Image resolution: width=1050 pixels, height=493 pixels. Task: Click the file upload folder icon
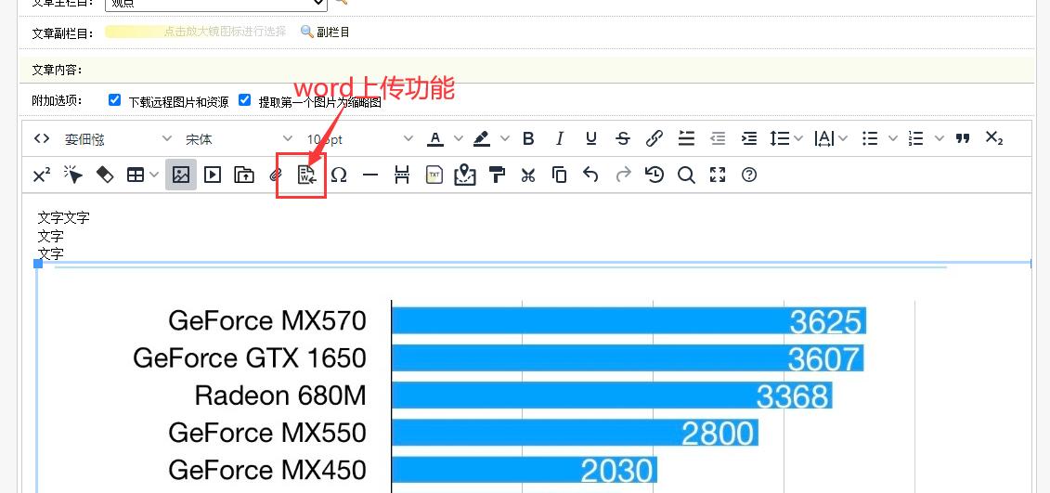(244, 175)
